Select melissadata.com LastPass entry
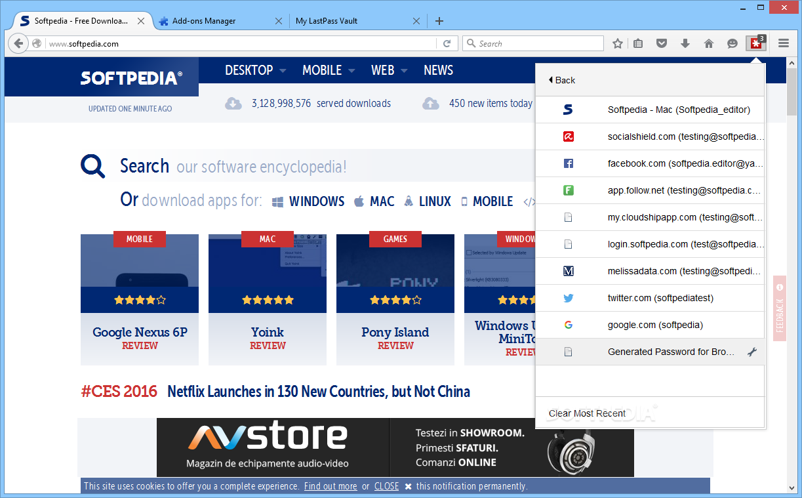 point(651,271)
